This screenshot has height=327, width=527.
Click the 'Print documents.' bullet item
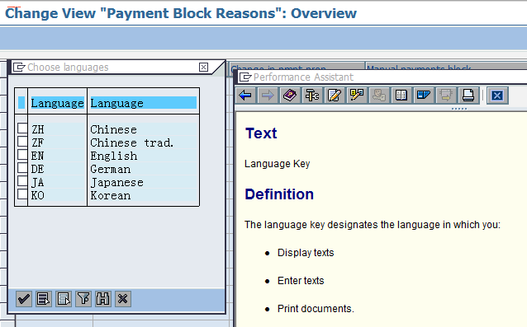tap(316, 309)
